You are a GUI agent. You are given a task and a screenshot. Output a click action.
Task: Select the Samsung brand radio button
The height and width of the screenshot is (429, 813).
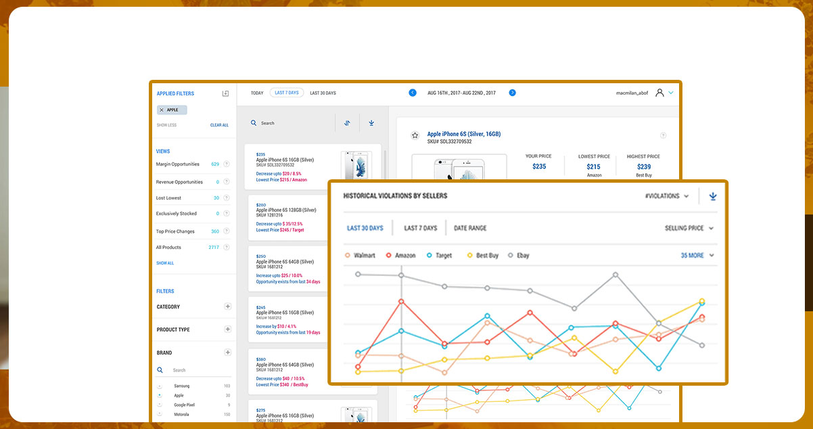(160, 386)
